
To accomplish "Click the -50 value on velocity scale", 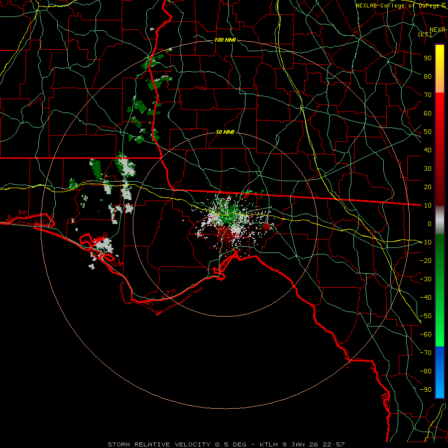I will tap(426, 316).
